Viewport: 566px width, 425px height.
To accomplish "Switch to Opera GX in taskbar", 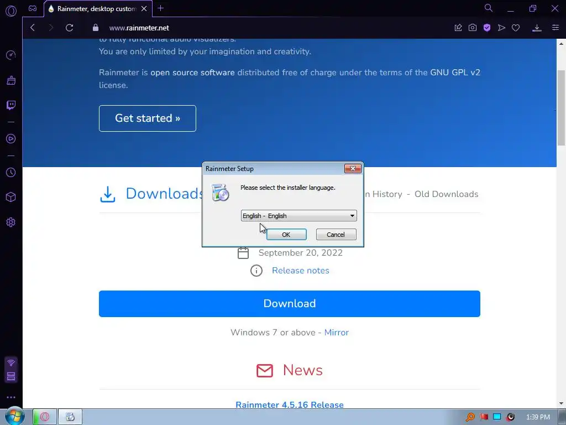I will 44,417.
